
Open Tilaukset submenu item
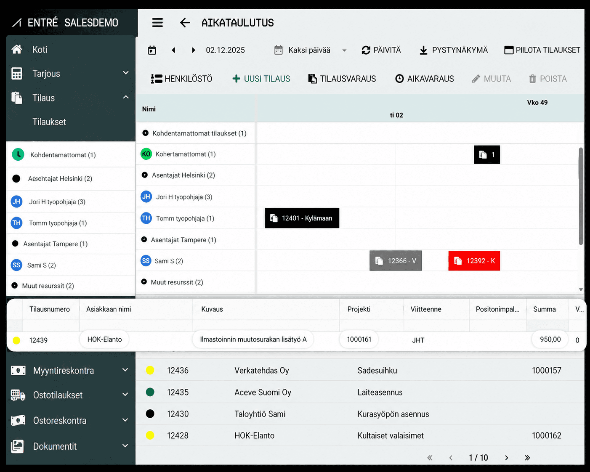tap(49, 122)
